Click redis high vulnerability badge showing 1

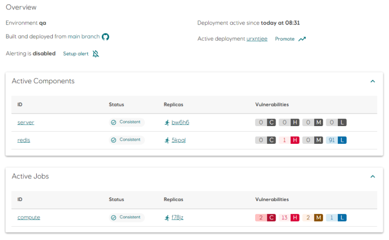(289, 140)
